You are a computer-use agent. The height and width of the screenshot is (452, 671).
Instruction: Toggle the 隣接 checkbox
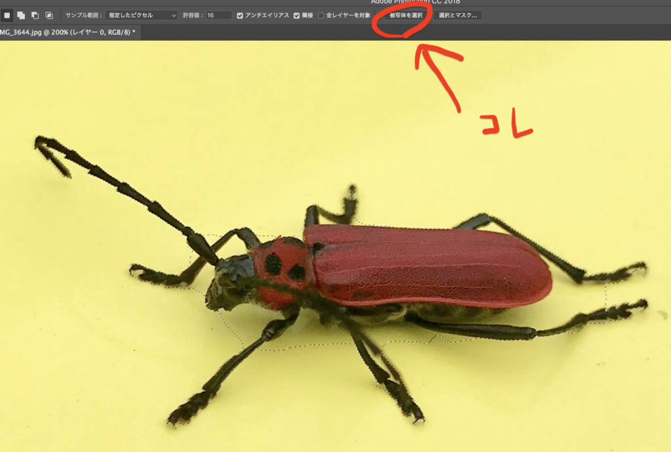click(297, 15)
